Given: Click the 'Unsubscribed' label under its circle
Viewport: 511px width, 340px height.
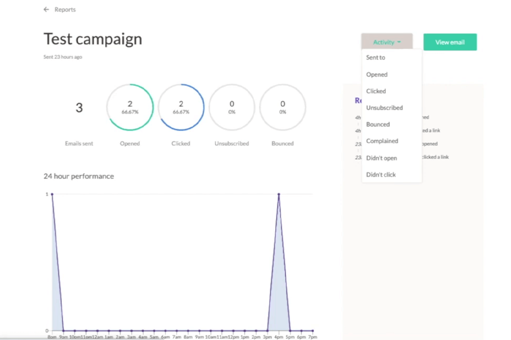Looking at the screenshot, I should tap(232, 143).
